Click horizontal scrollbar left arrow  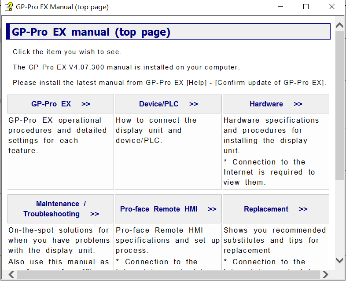point(11,275)
